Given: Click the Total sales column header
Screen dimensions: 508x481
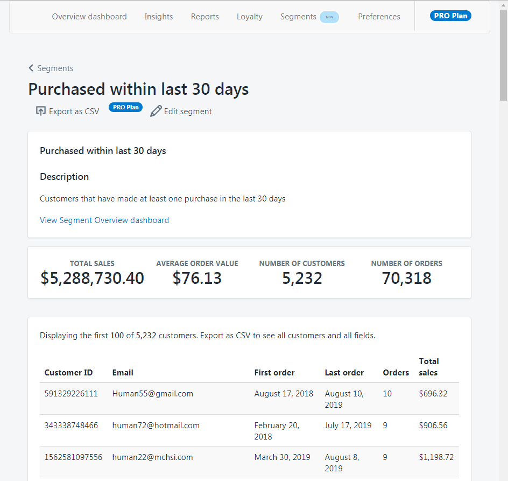Looking at the screenshot, I should tap(429, 367).
